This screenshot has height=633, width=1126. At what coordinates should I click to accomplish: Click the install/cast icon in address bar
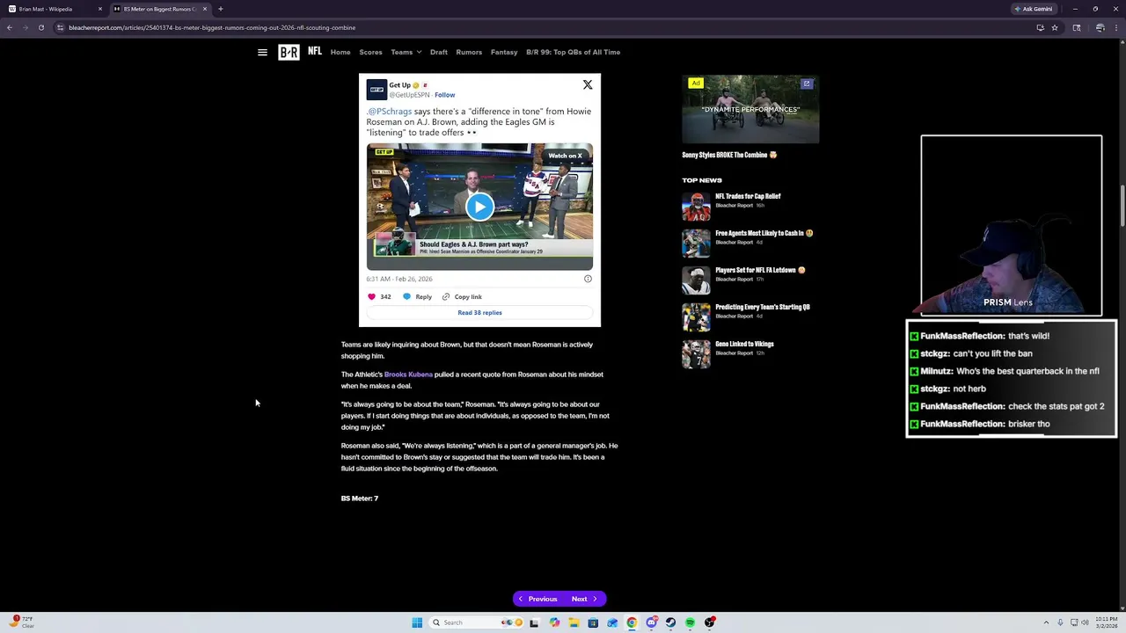click(x=1040, y=27)
